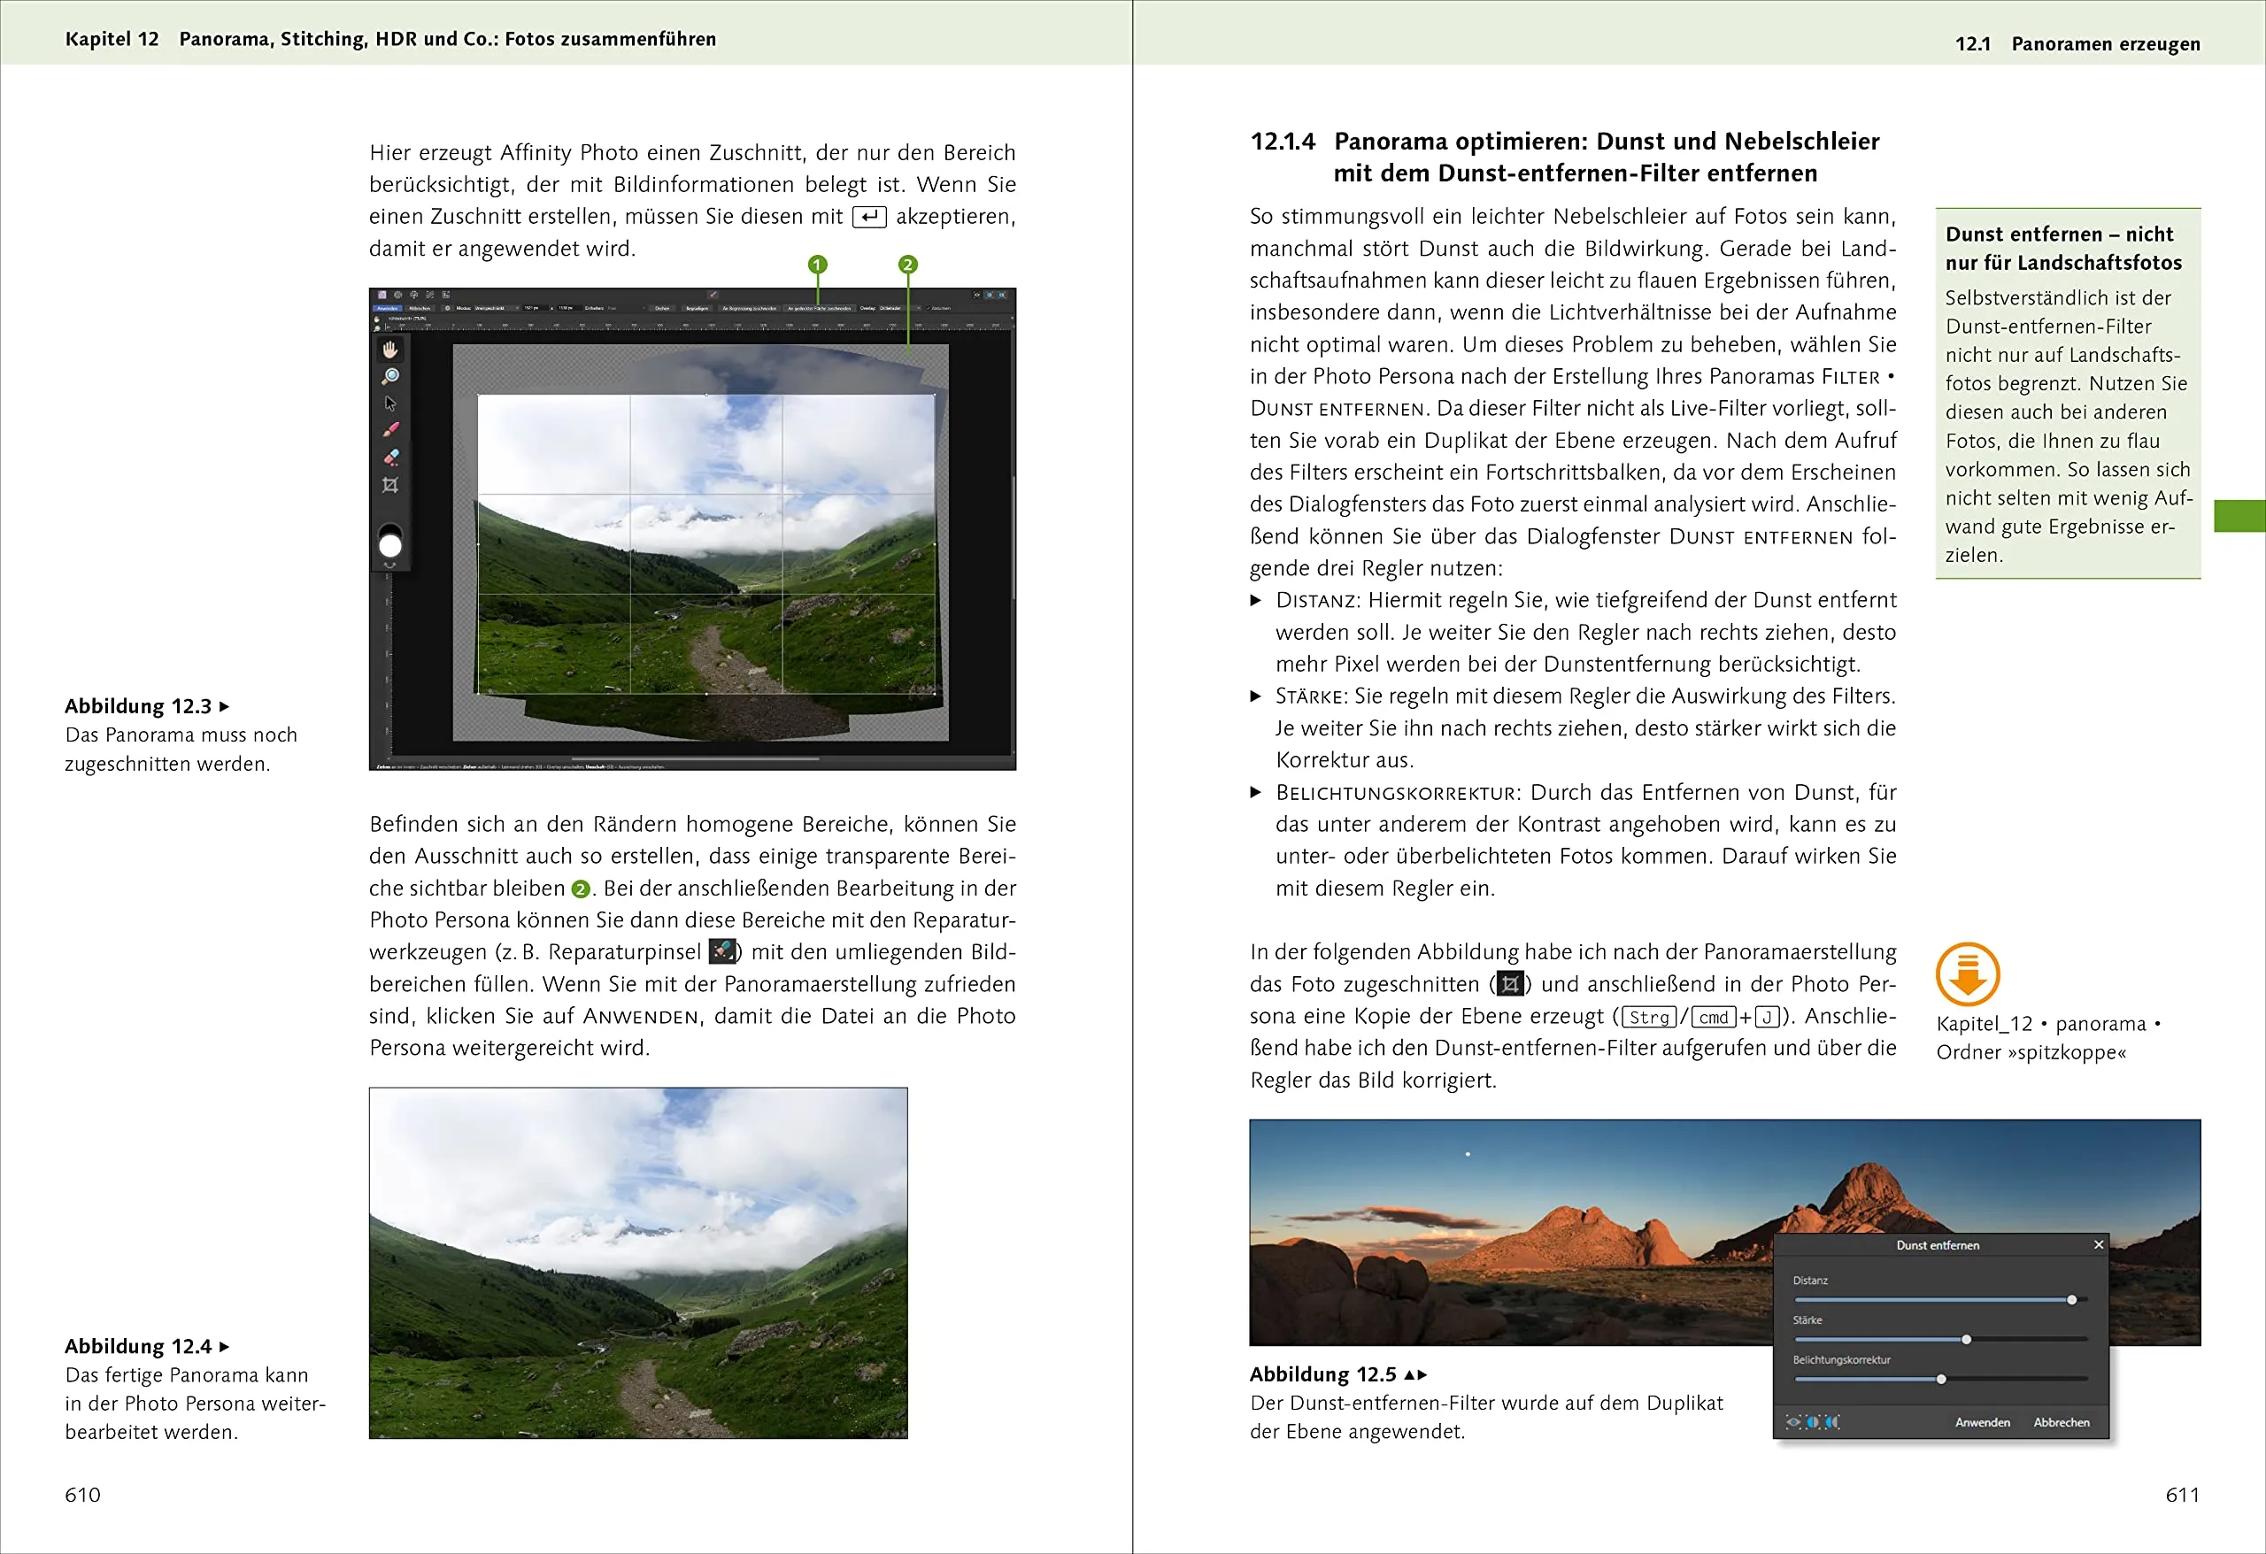Viewport: 2266px width, 1554px height.
Task: Click the Distanz slider handle
Action: tap(2071, 1299)
